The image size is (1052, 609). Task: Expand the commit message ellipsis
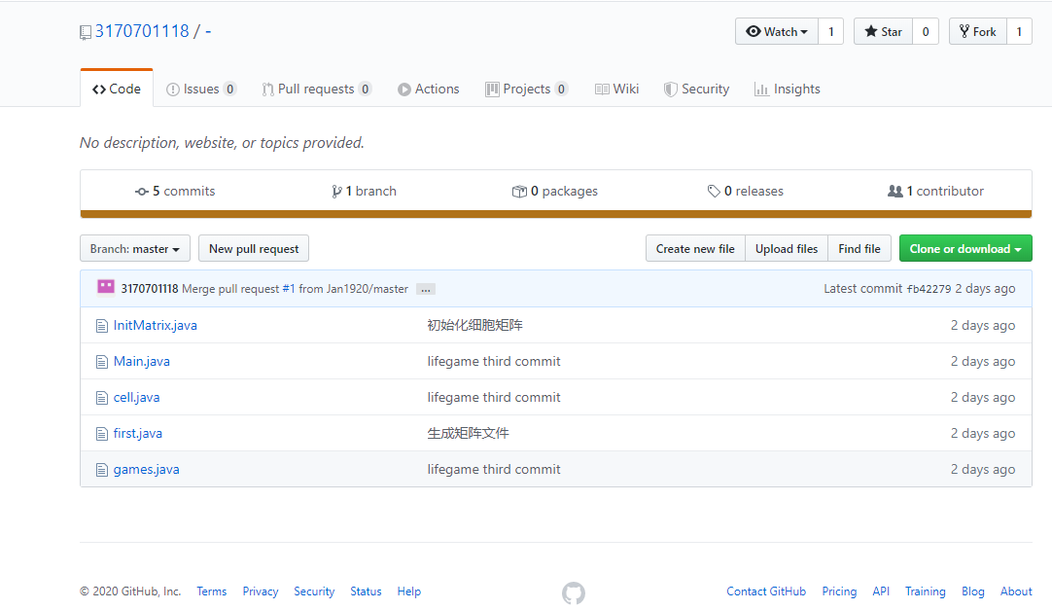pyautogui.click(x=425, y=289)
